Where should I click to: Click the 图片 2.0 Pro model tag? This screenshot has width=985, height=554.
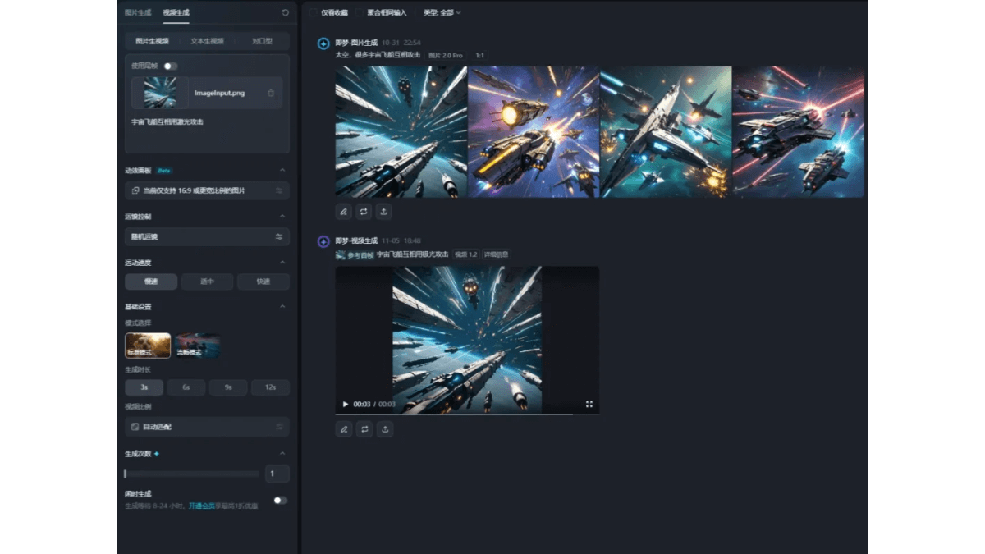click(447, 55)
